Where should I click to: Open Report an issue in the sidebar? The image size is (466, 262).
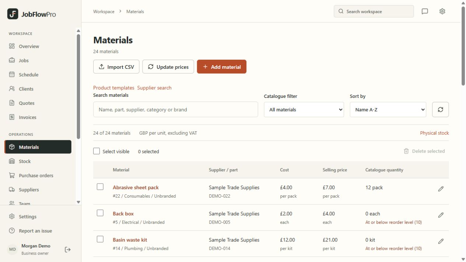(x=38, y=231)
